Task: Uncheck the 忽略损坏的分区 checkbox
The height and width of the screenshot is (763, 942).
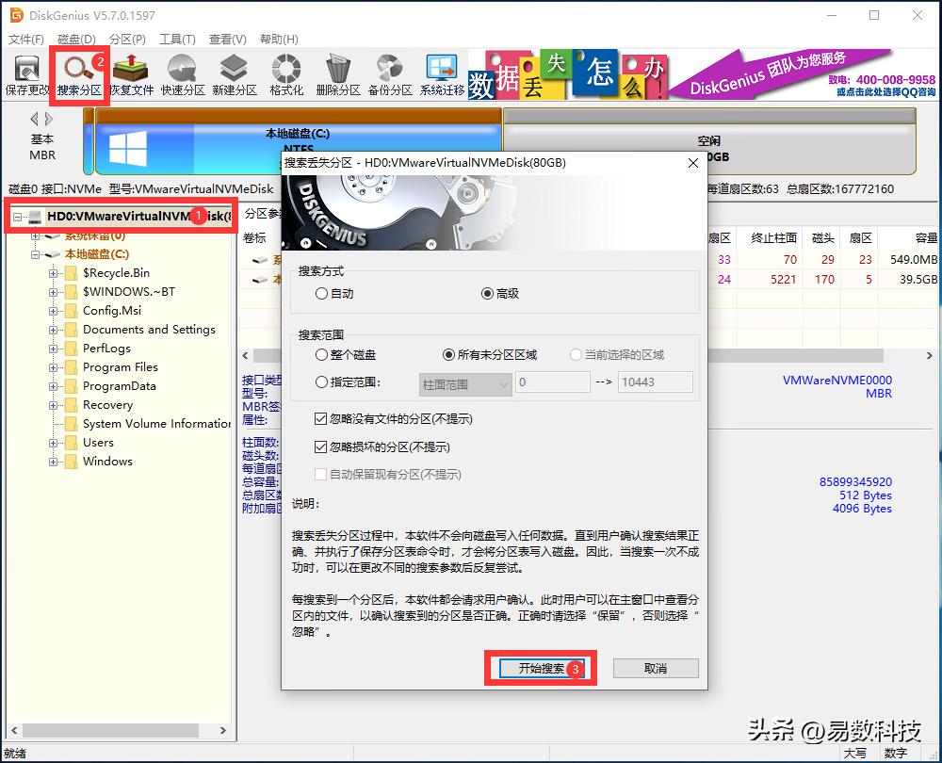Action: tap(321, 446)
